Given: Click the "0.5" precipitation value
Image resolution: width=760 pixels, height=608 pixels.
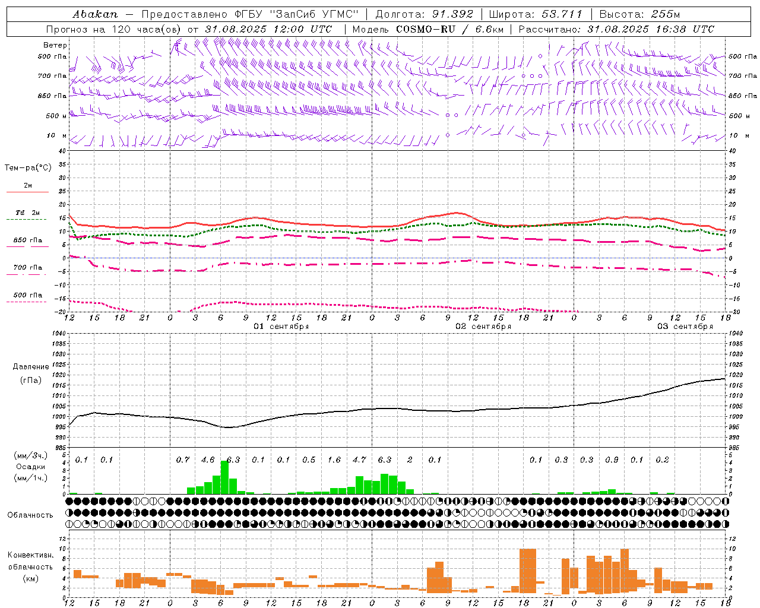Looking at the screenshot, I should 309,460.
